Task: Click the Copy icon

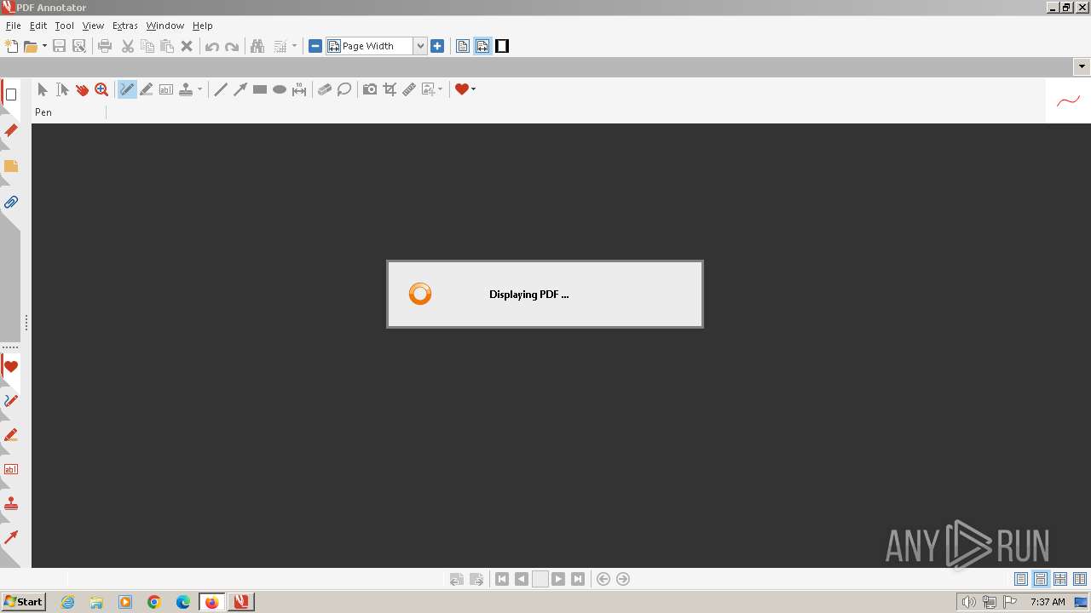Action: coord(147,46)
